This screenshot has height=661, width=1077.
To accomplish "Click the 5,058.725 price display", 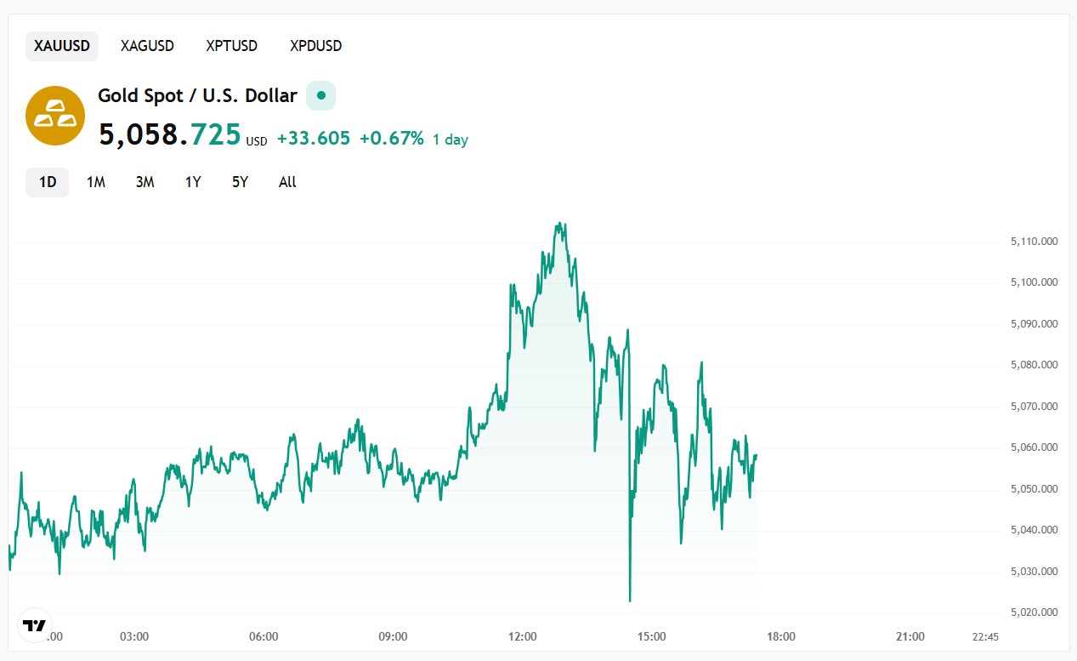I will [x=167, y=134].
